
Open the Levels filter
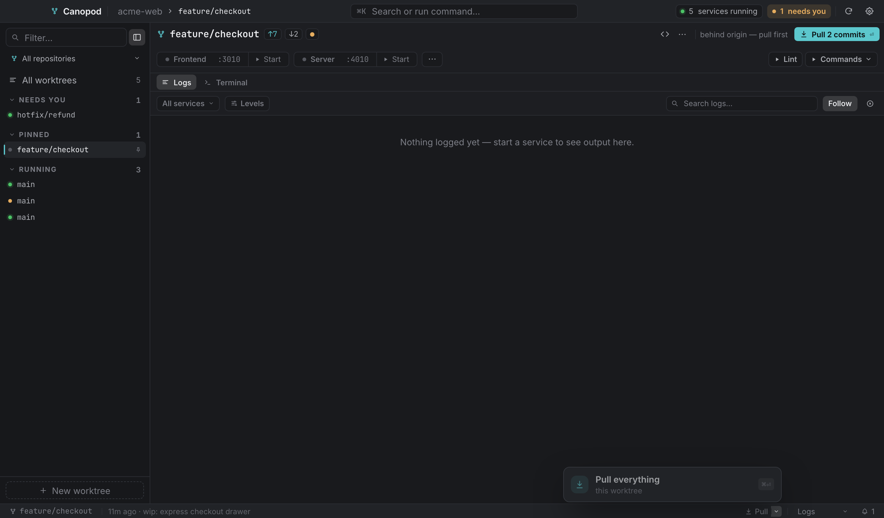pos(247,104)
